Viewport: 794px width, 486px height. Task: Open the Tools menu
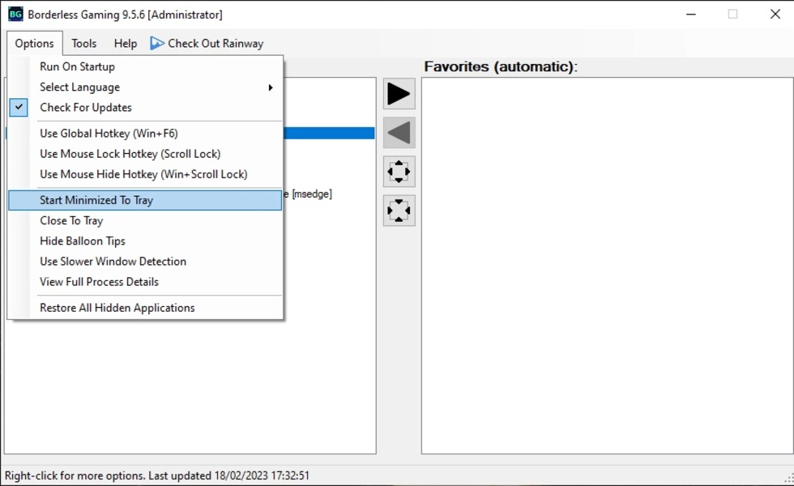(83, 44)
